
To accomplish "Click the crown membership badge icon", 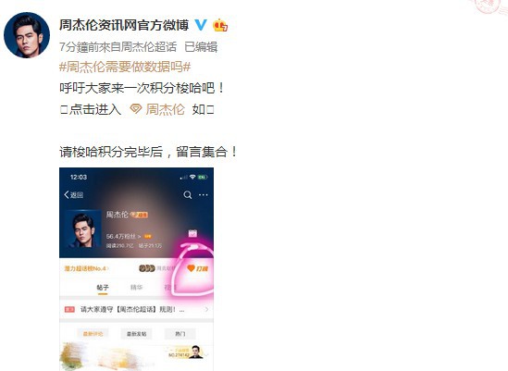I will tap(220, 25).
